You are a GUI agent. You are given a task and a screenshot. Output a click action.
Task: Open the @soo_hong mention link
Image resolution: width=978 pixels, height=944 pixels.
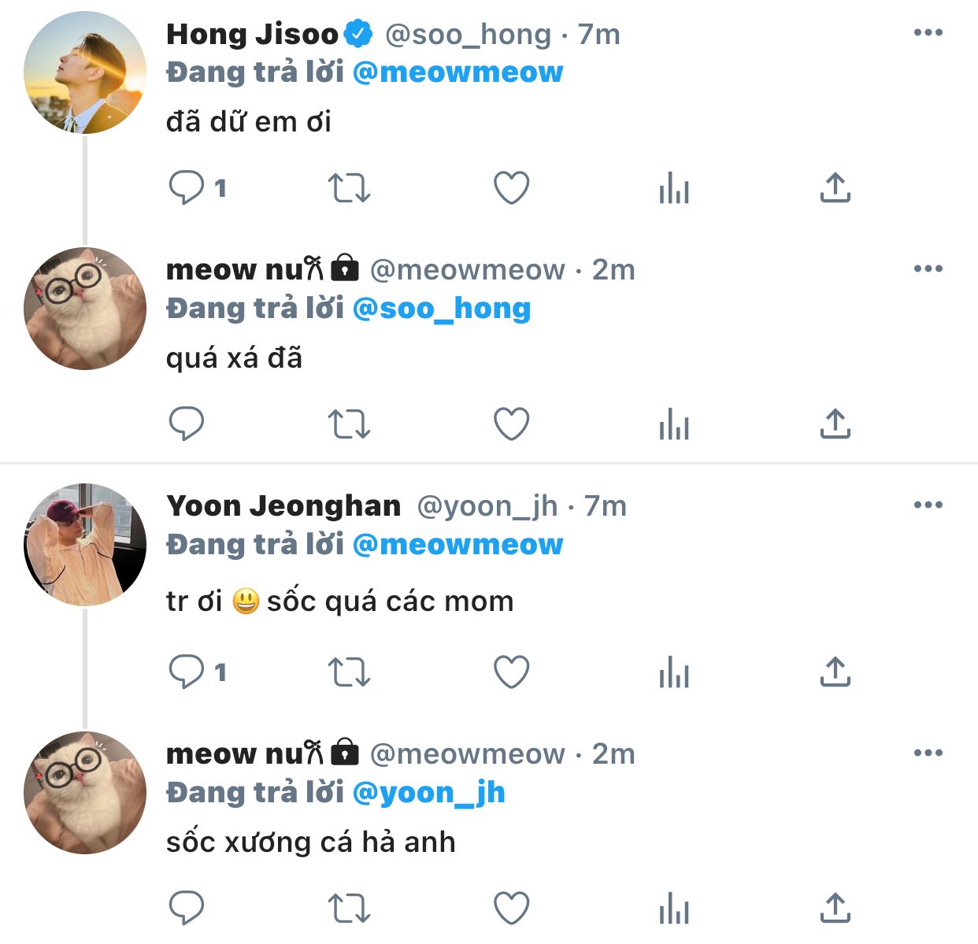pos(441,309)
